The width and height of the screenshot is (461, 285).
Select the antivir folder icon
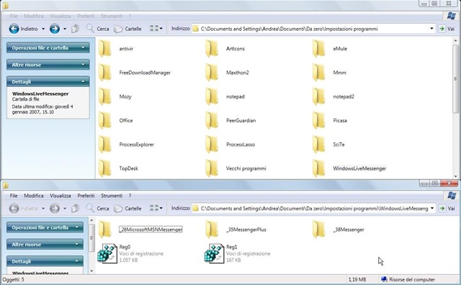(105, 49)
